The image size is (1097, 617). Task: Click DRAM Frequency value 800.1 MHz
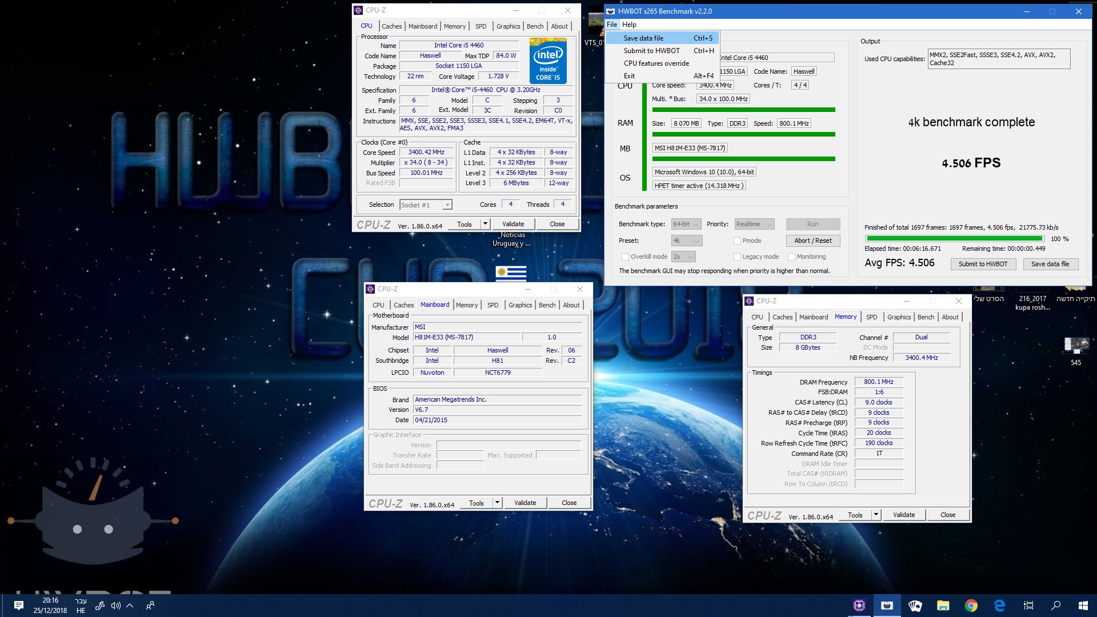pyautogui.click(x=879, y=382)
